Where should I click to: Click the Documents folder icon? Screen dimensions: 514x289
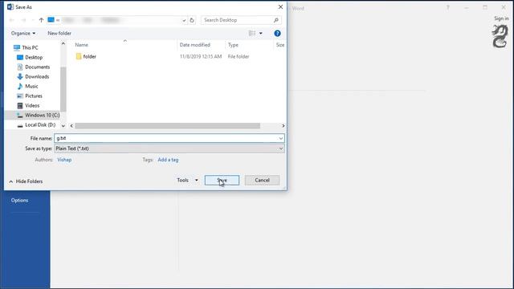tap(20, 67)
